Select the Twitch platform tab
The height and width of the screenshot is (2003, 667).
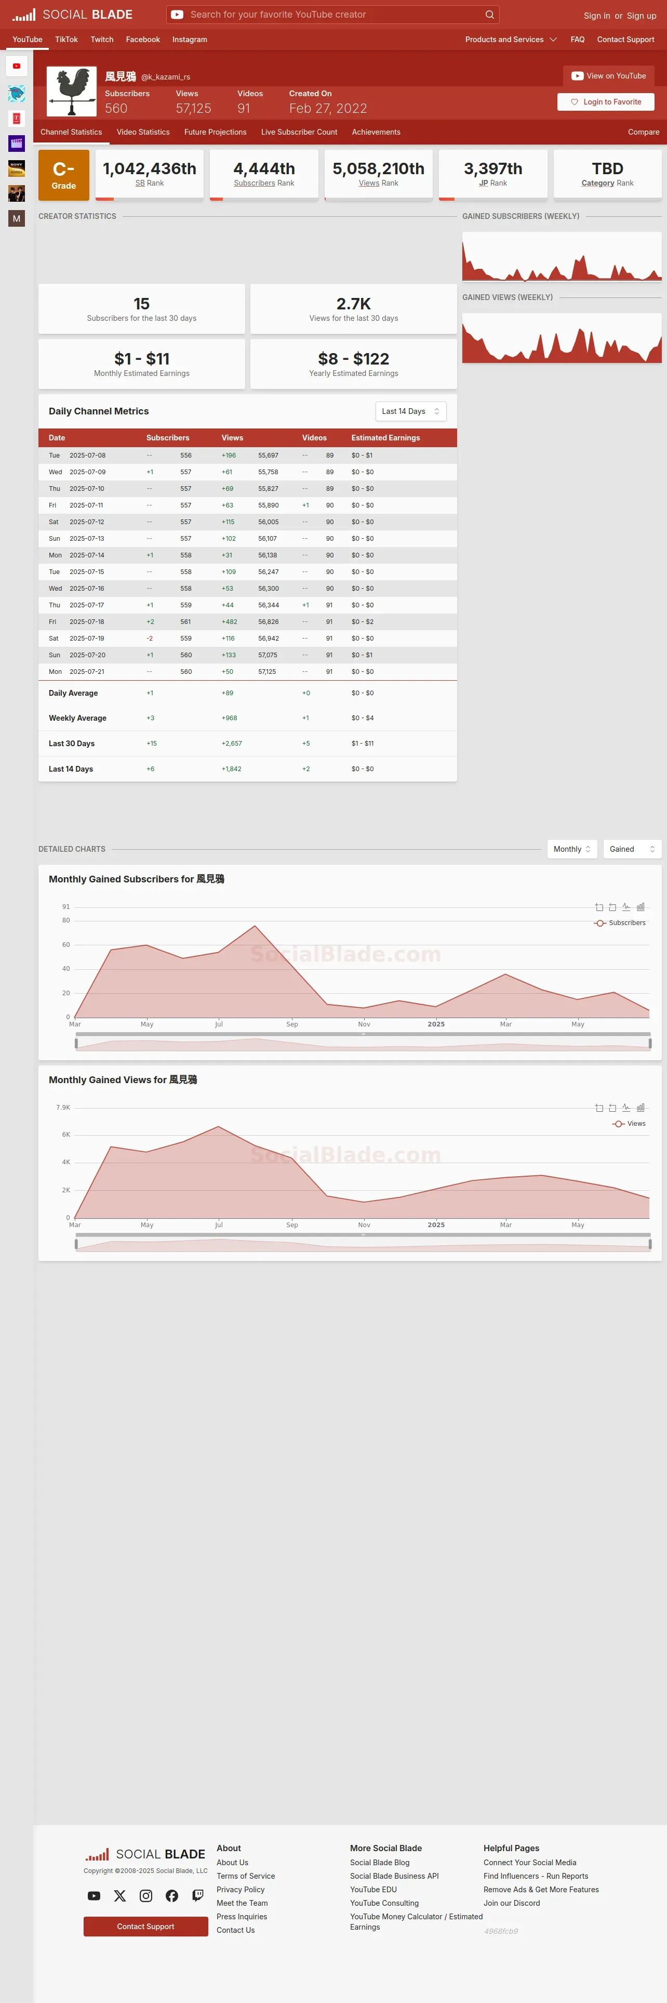click(102, 40)
